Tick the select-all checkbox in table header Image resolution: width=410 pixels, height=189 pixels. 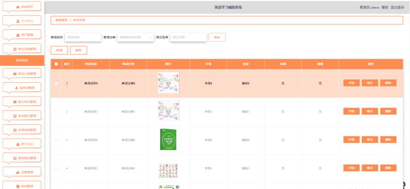pos(56,64)
